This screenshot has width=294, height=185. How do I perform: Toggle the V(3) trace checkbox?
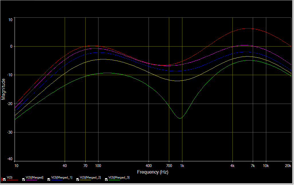(x=5, y=180)
